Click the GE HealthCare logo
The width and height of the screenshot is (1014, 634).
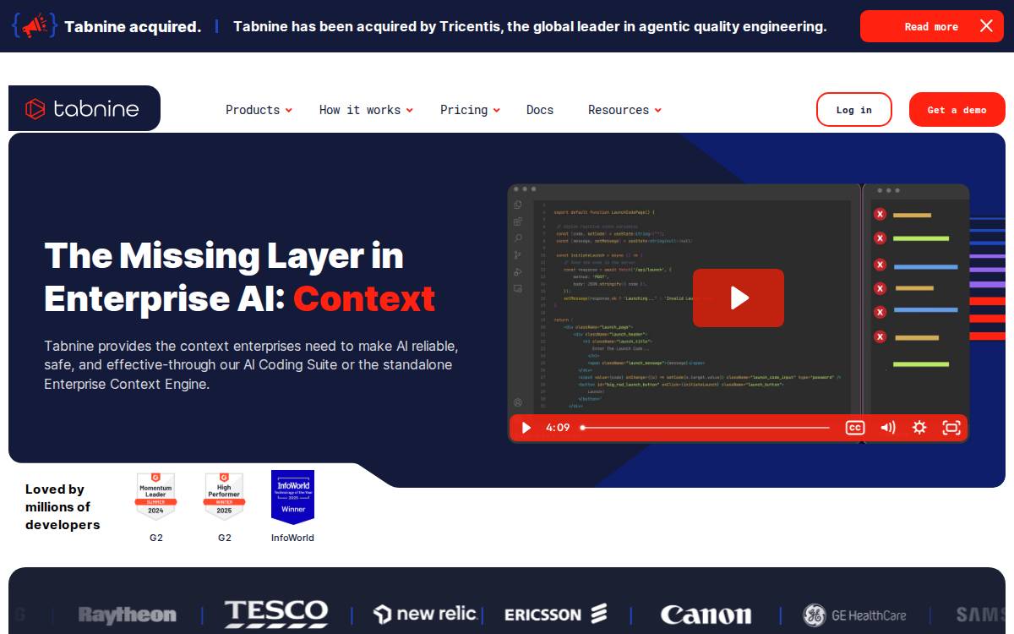(x=854, y=615)
